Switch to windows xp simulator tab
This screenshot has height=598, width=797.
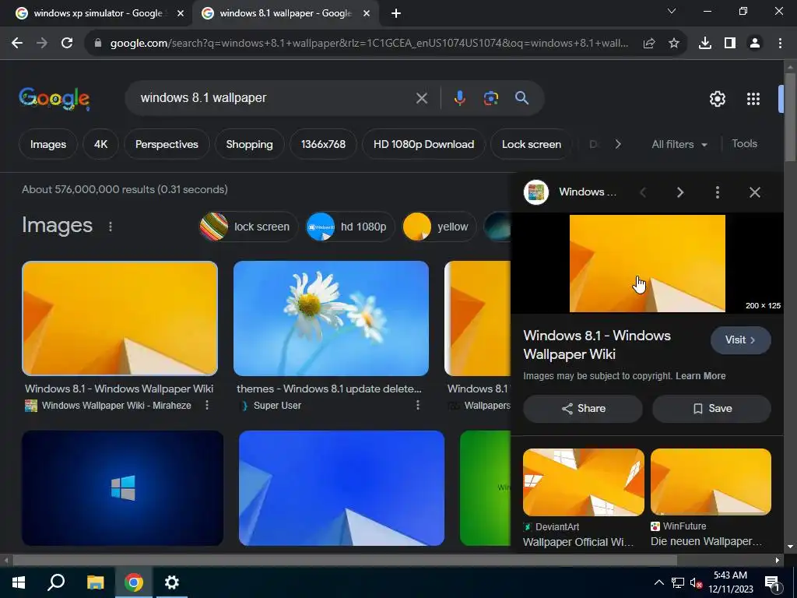(x=97, y=13)
